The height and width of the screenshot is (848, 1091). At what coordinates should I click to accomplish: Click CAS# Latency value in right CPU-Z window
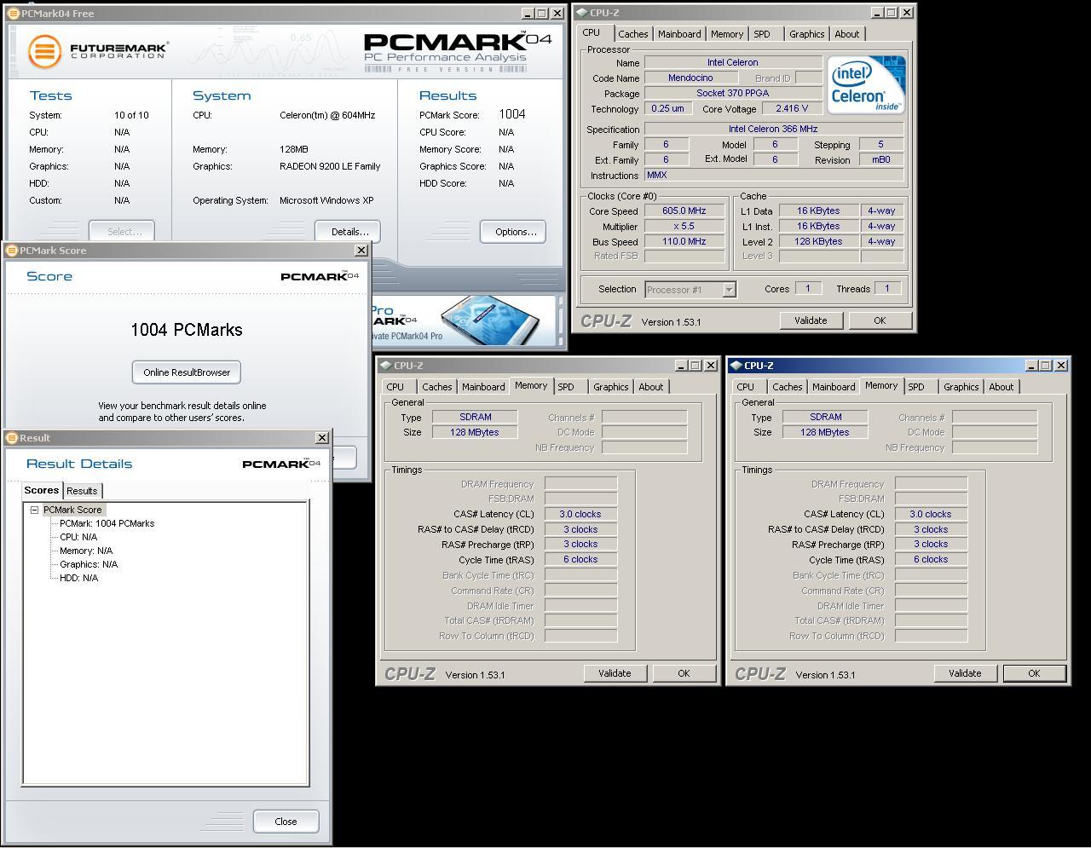(931, 514)
